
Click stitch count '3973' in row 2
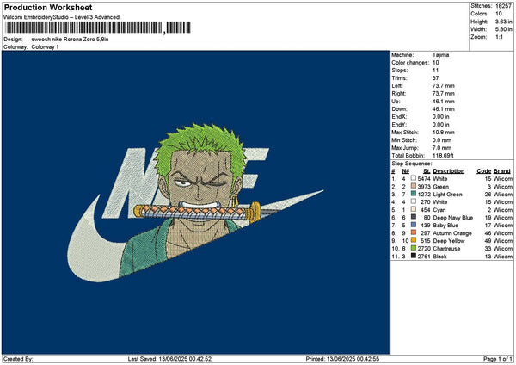click(x=424, y=187)
